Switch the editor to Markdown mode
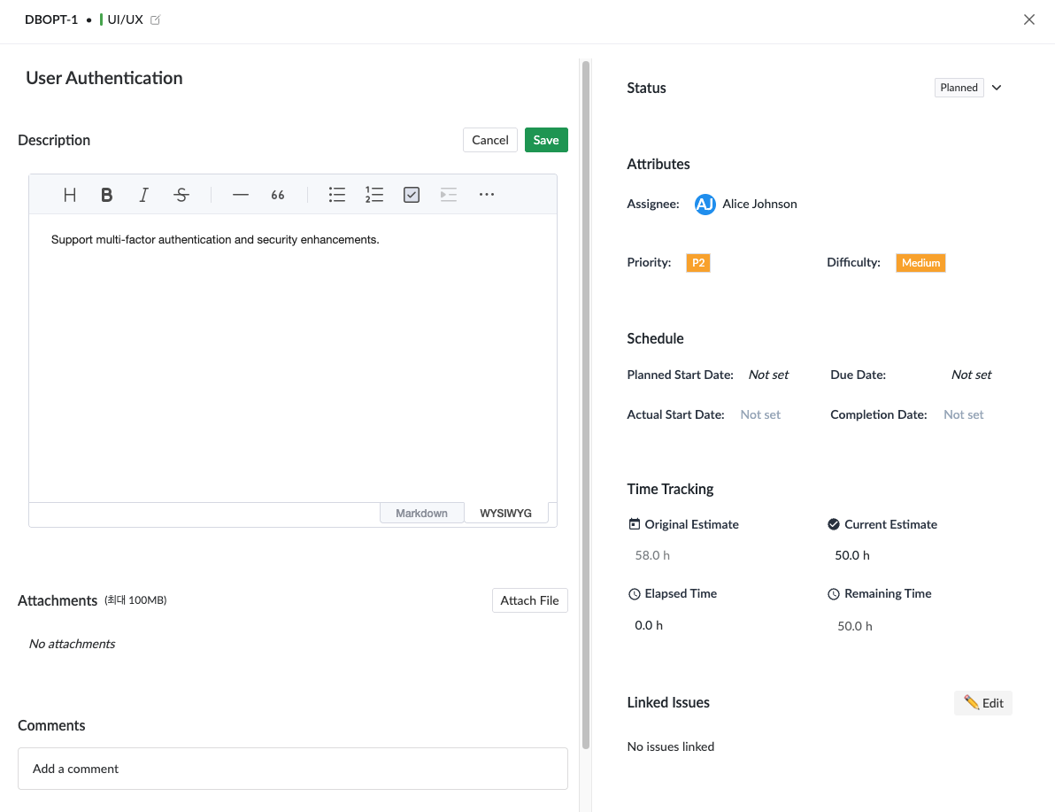 coord(421,513)
